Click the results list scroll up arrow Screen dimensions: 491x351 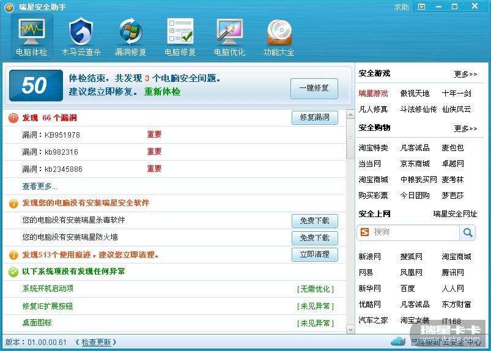(350, 114)
